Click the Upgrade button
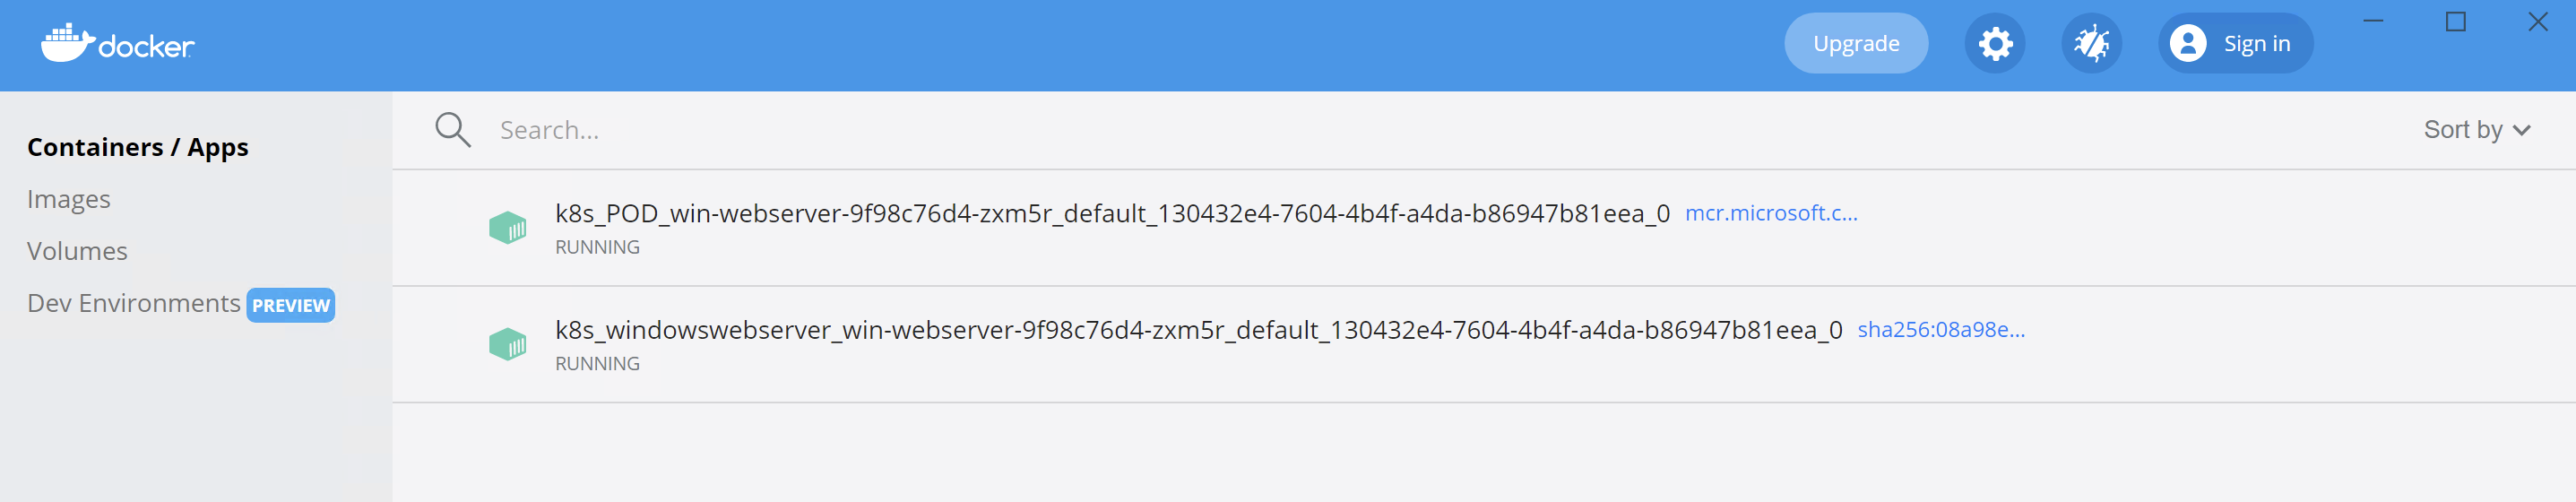2576x502 pixels. [x=1855, y=44]
